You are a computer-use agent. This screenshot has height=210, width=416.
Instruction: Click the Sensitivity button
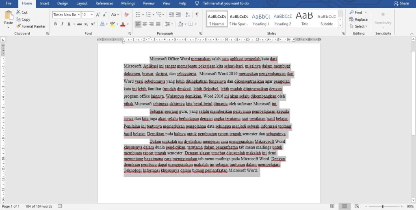383,19
